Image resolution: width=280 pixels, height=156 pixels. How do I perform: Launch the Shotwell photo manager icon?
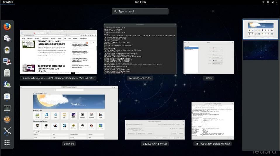(x=7, y=61)
